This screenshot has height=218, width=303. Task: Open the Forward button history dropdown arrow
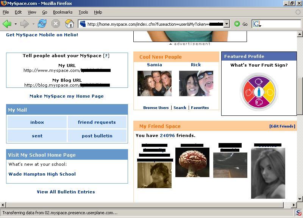(x=33, y=24)
